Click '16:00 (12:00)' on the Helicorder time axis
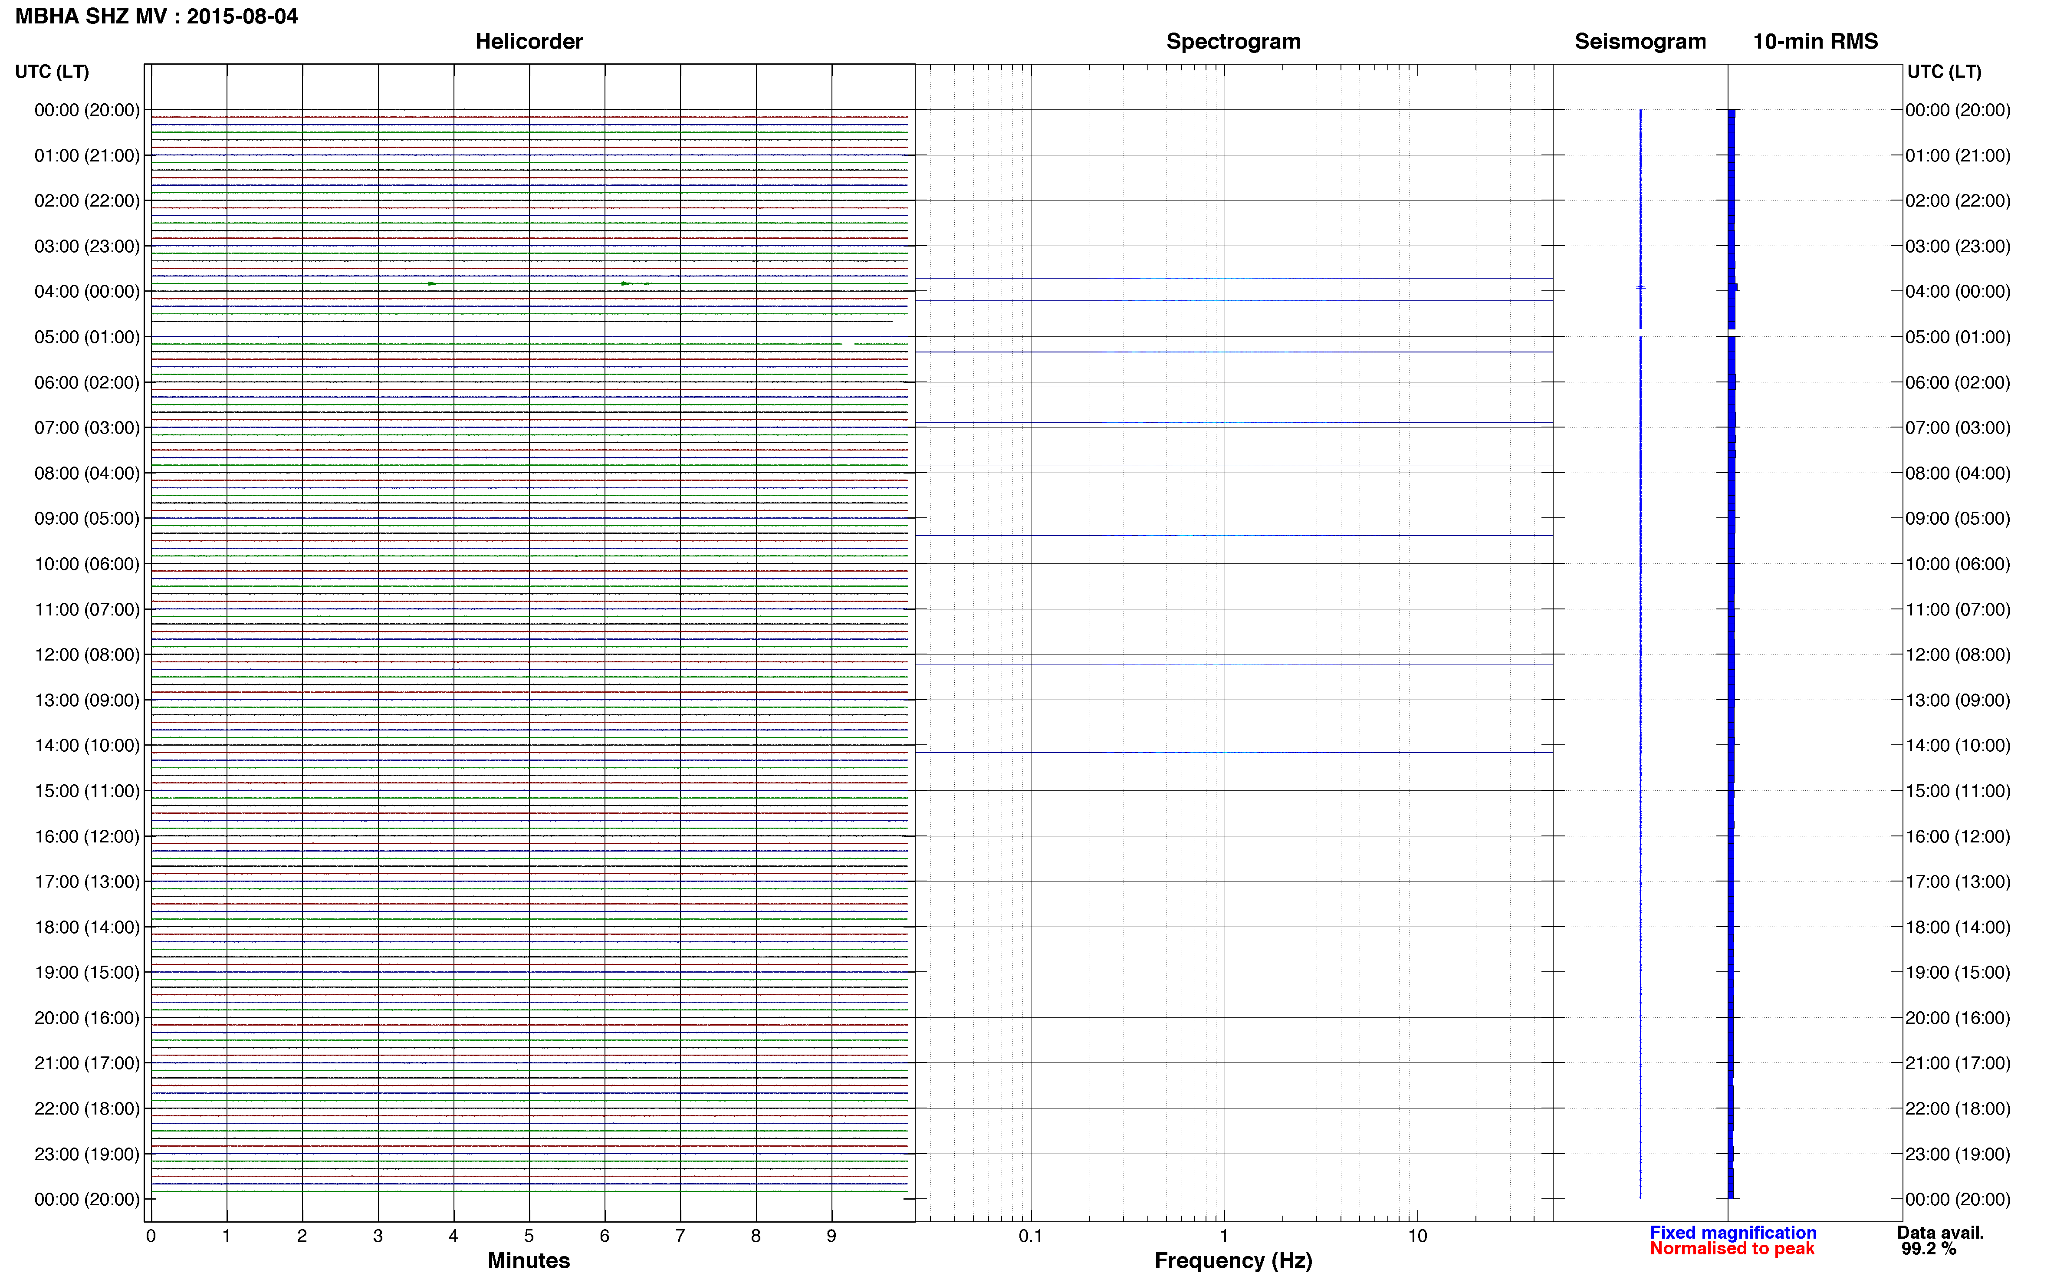Screen dimensions: 2057x1286 [x=87, y=837]
